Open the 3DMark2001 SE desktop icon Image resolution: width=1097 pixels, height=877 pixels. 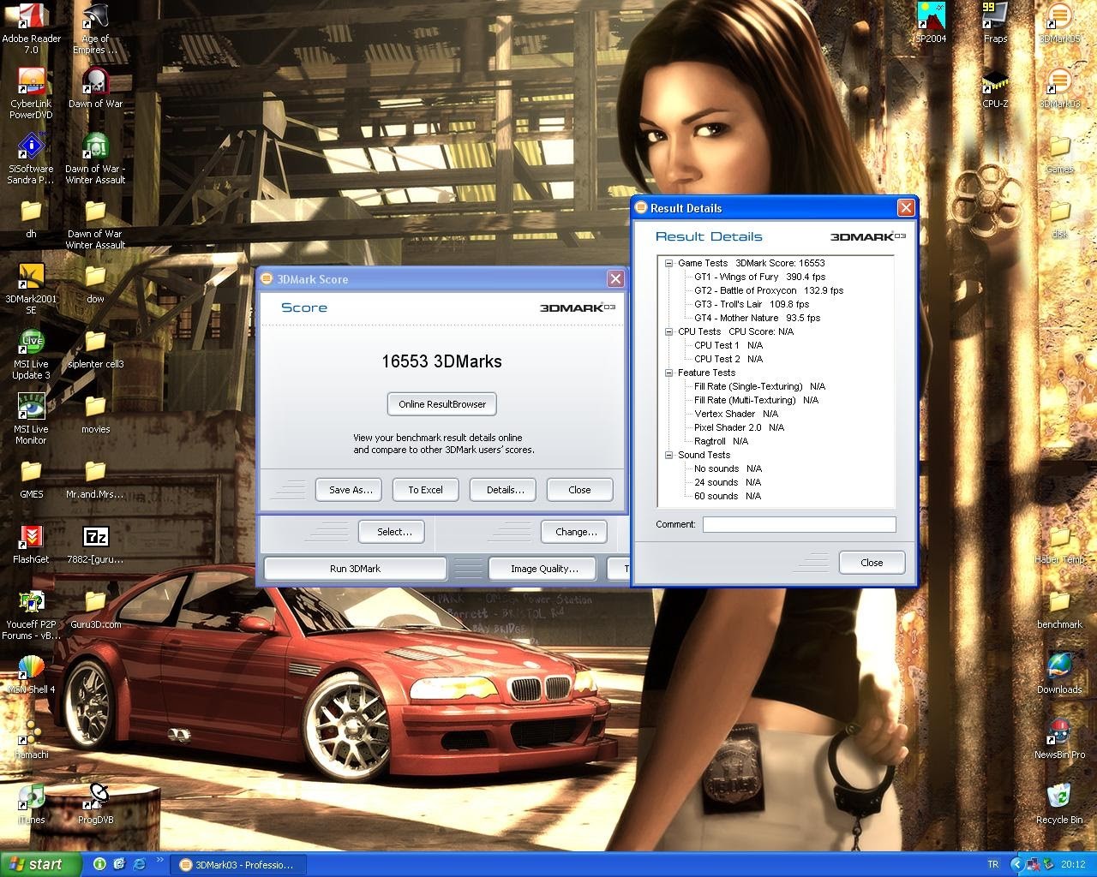click(31, 277)
